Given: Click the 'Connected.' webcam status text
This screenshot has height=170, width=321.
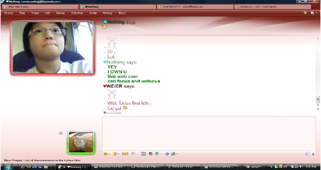Looking at the screenshot, I should click(114, 113).
